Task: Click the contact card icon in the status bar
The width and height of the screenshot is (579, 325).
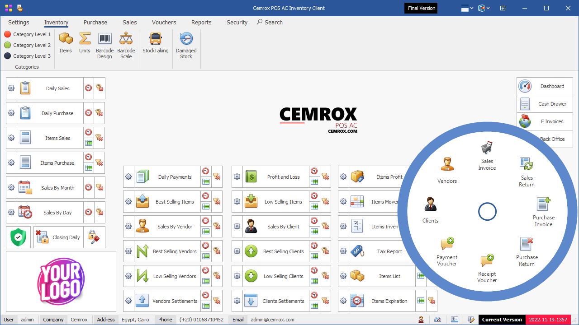Action: 454,320
